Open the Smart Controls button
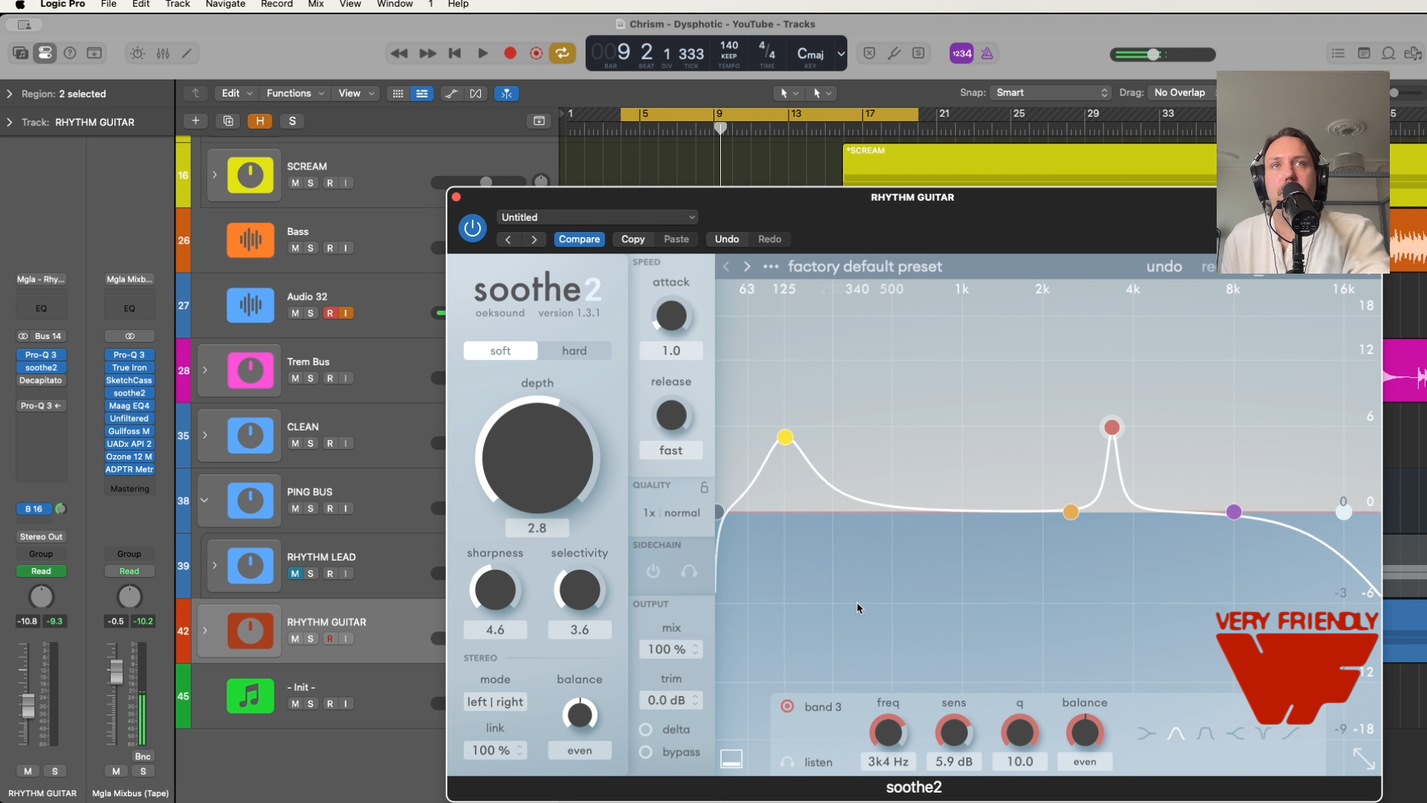1427x803 pixels. [x=137, y=54]
